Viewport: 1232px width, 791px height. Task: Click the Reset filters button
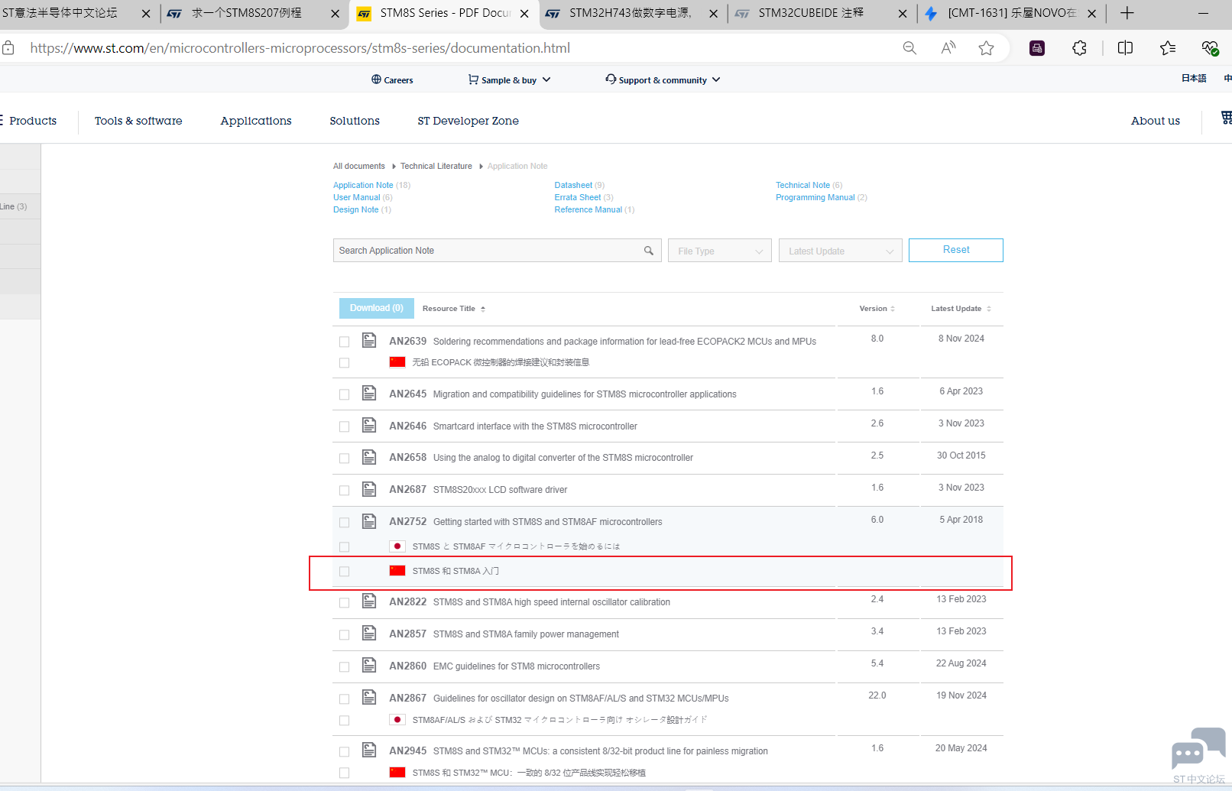pyautogui.click(x=956, y=250)
